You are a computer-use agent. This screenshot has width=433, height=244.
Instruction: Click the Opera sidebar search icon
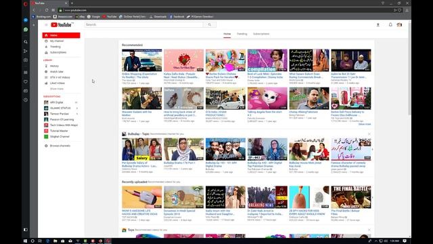tap(26, 42)
